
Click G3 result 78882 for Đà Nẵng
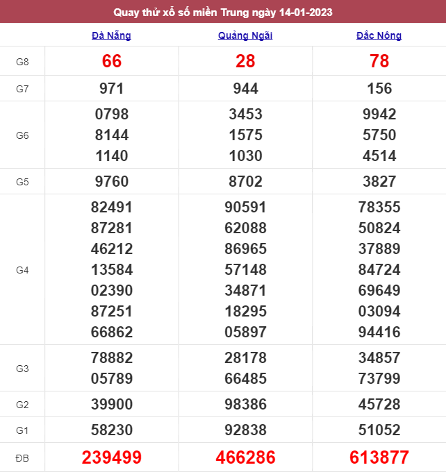[x=111, y=358]
